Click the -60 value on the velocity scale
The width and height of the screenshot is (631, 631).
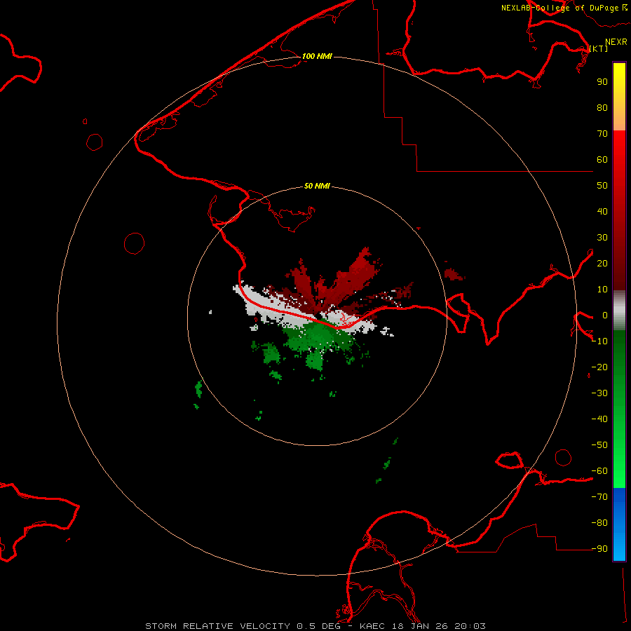[x=599, y=471]
